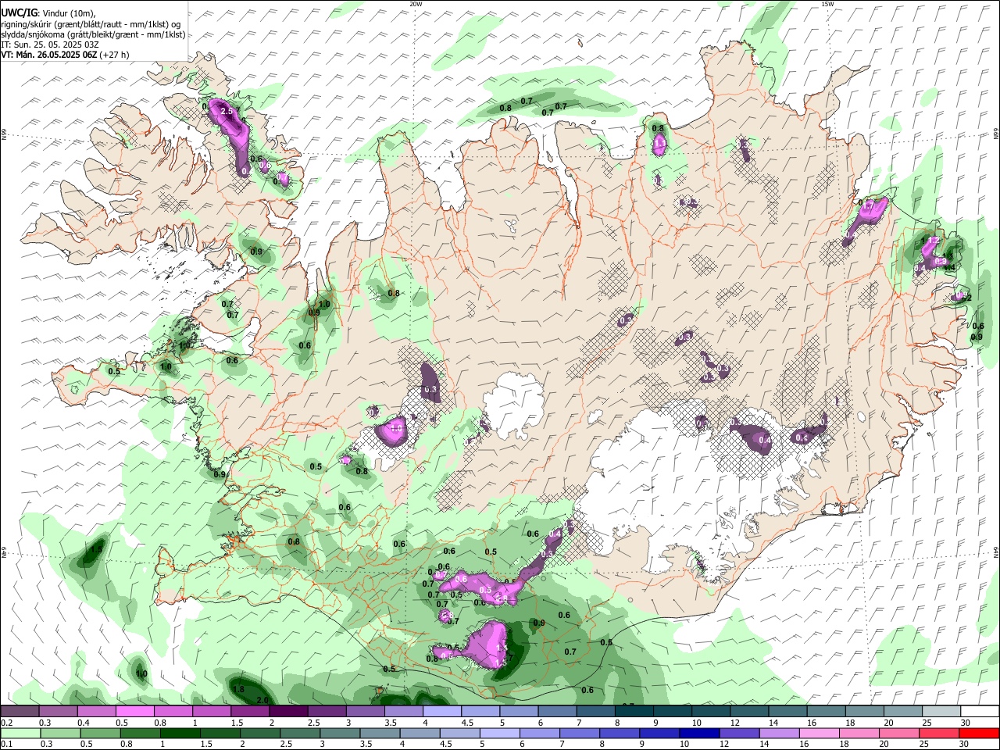Click the deep blue 10 mm rain legend swatch

[x=700, y=733]
